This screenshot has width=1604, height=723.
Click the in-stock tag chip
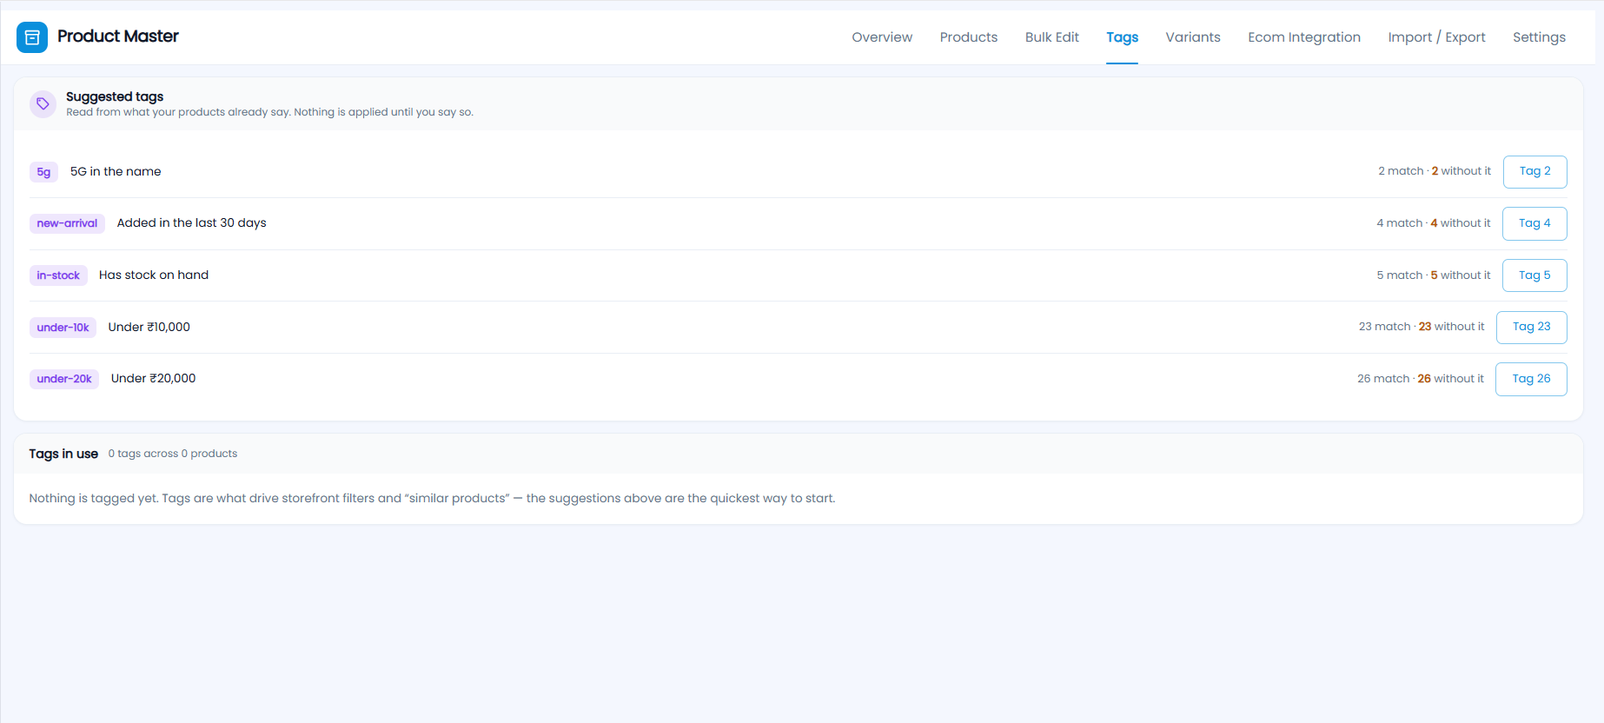(x=58, y=275)
